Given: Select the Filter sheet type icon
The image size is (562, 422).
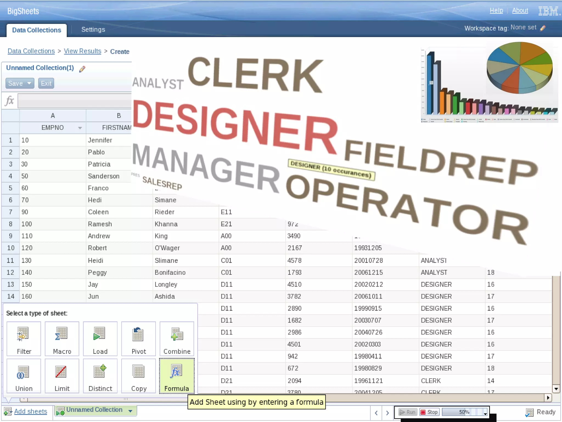Looking at the screenshot, I should pyautogui.click(x=24, y=339).
